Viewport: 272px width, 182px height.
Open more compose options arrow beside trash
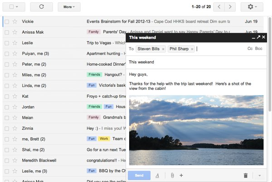pos(260,175)
